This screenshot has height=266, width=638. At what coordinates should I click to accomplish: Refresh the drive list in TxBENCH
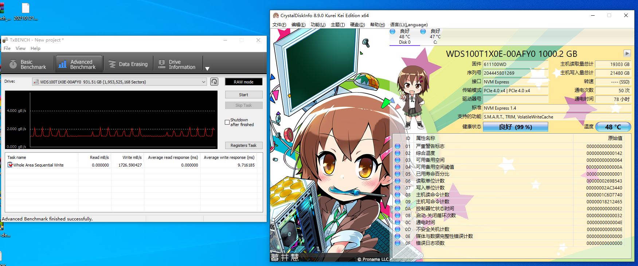[214, 82]
